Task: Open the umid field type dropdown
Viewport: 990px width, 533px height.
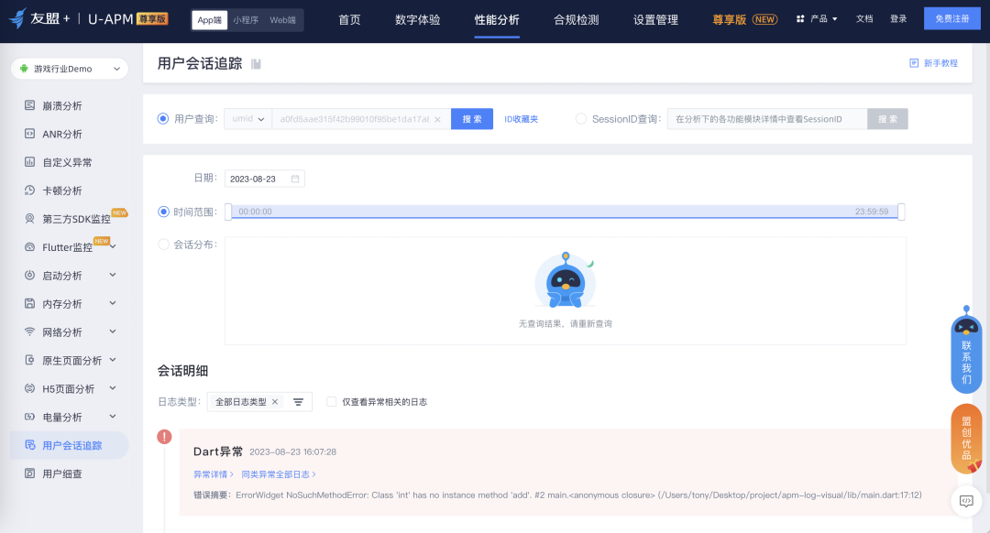Action: [247, 118]
